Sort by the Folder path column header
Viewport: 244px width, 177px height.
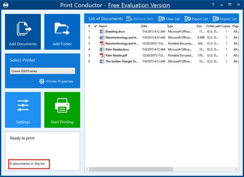[213, 26]
